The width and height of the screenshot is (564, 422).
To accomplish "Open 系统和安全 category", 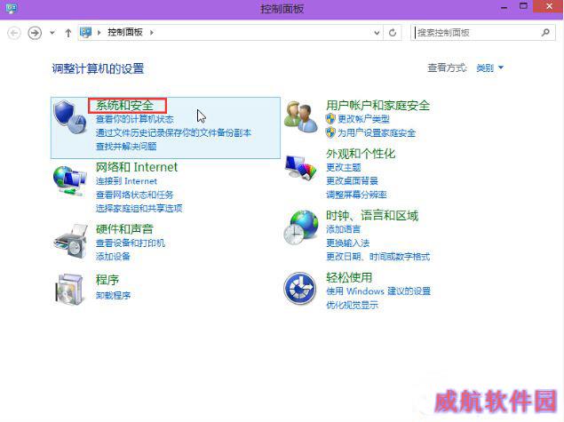I will click(124, 106).
